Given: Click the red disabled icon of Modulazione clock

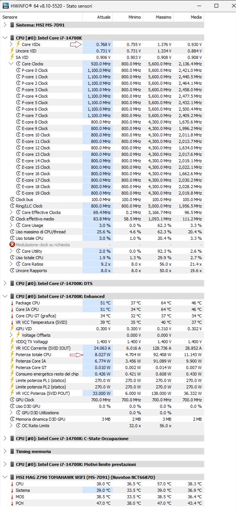Looking at the screenshot, I should (12, 244).
